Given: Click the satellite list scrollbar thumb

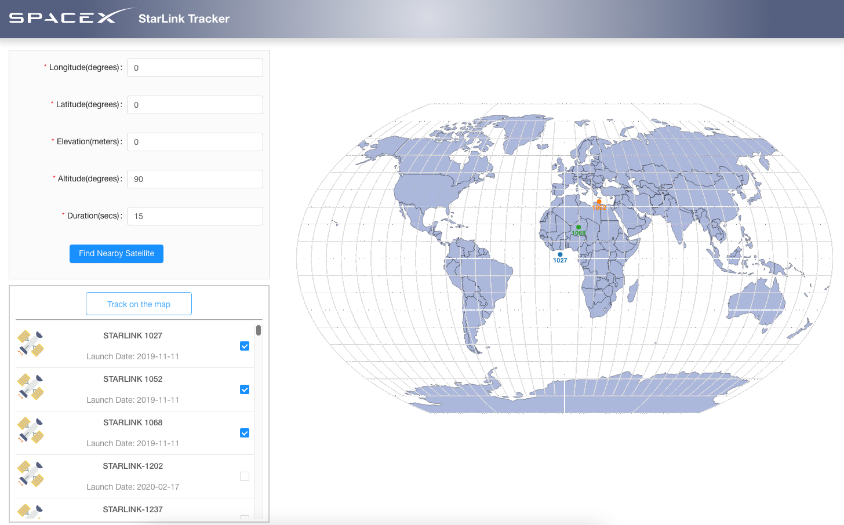Looking at the screenshot, I should click(x=259, y=330).
